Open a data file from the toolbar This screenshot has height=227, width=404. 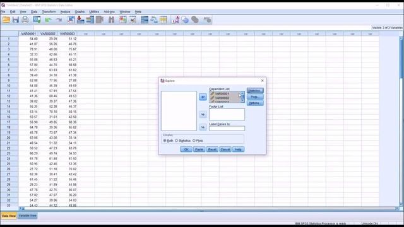coord(6,20)
